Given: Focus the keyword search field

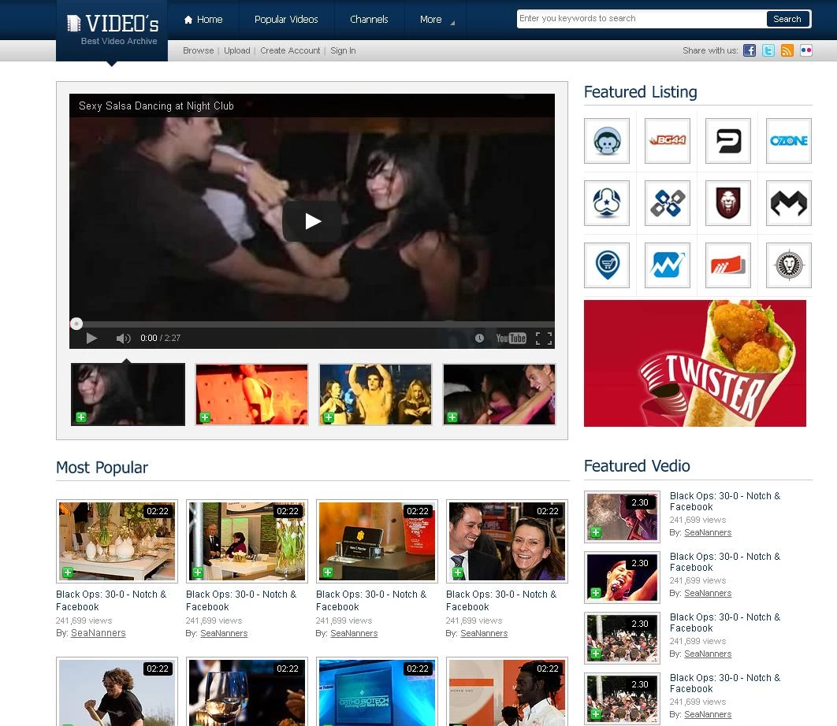Looking at the screenshot, I should (641, 19).
